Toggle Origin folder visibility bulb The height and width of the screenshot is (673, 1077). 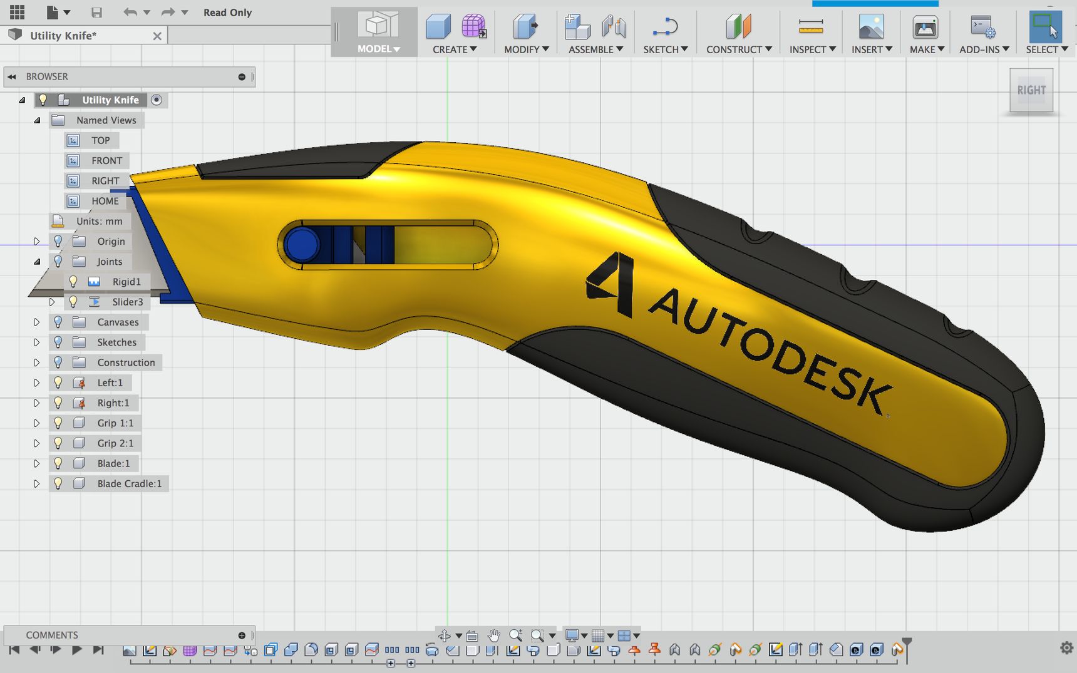pos(58,241)
